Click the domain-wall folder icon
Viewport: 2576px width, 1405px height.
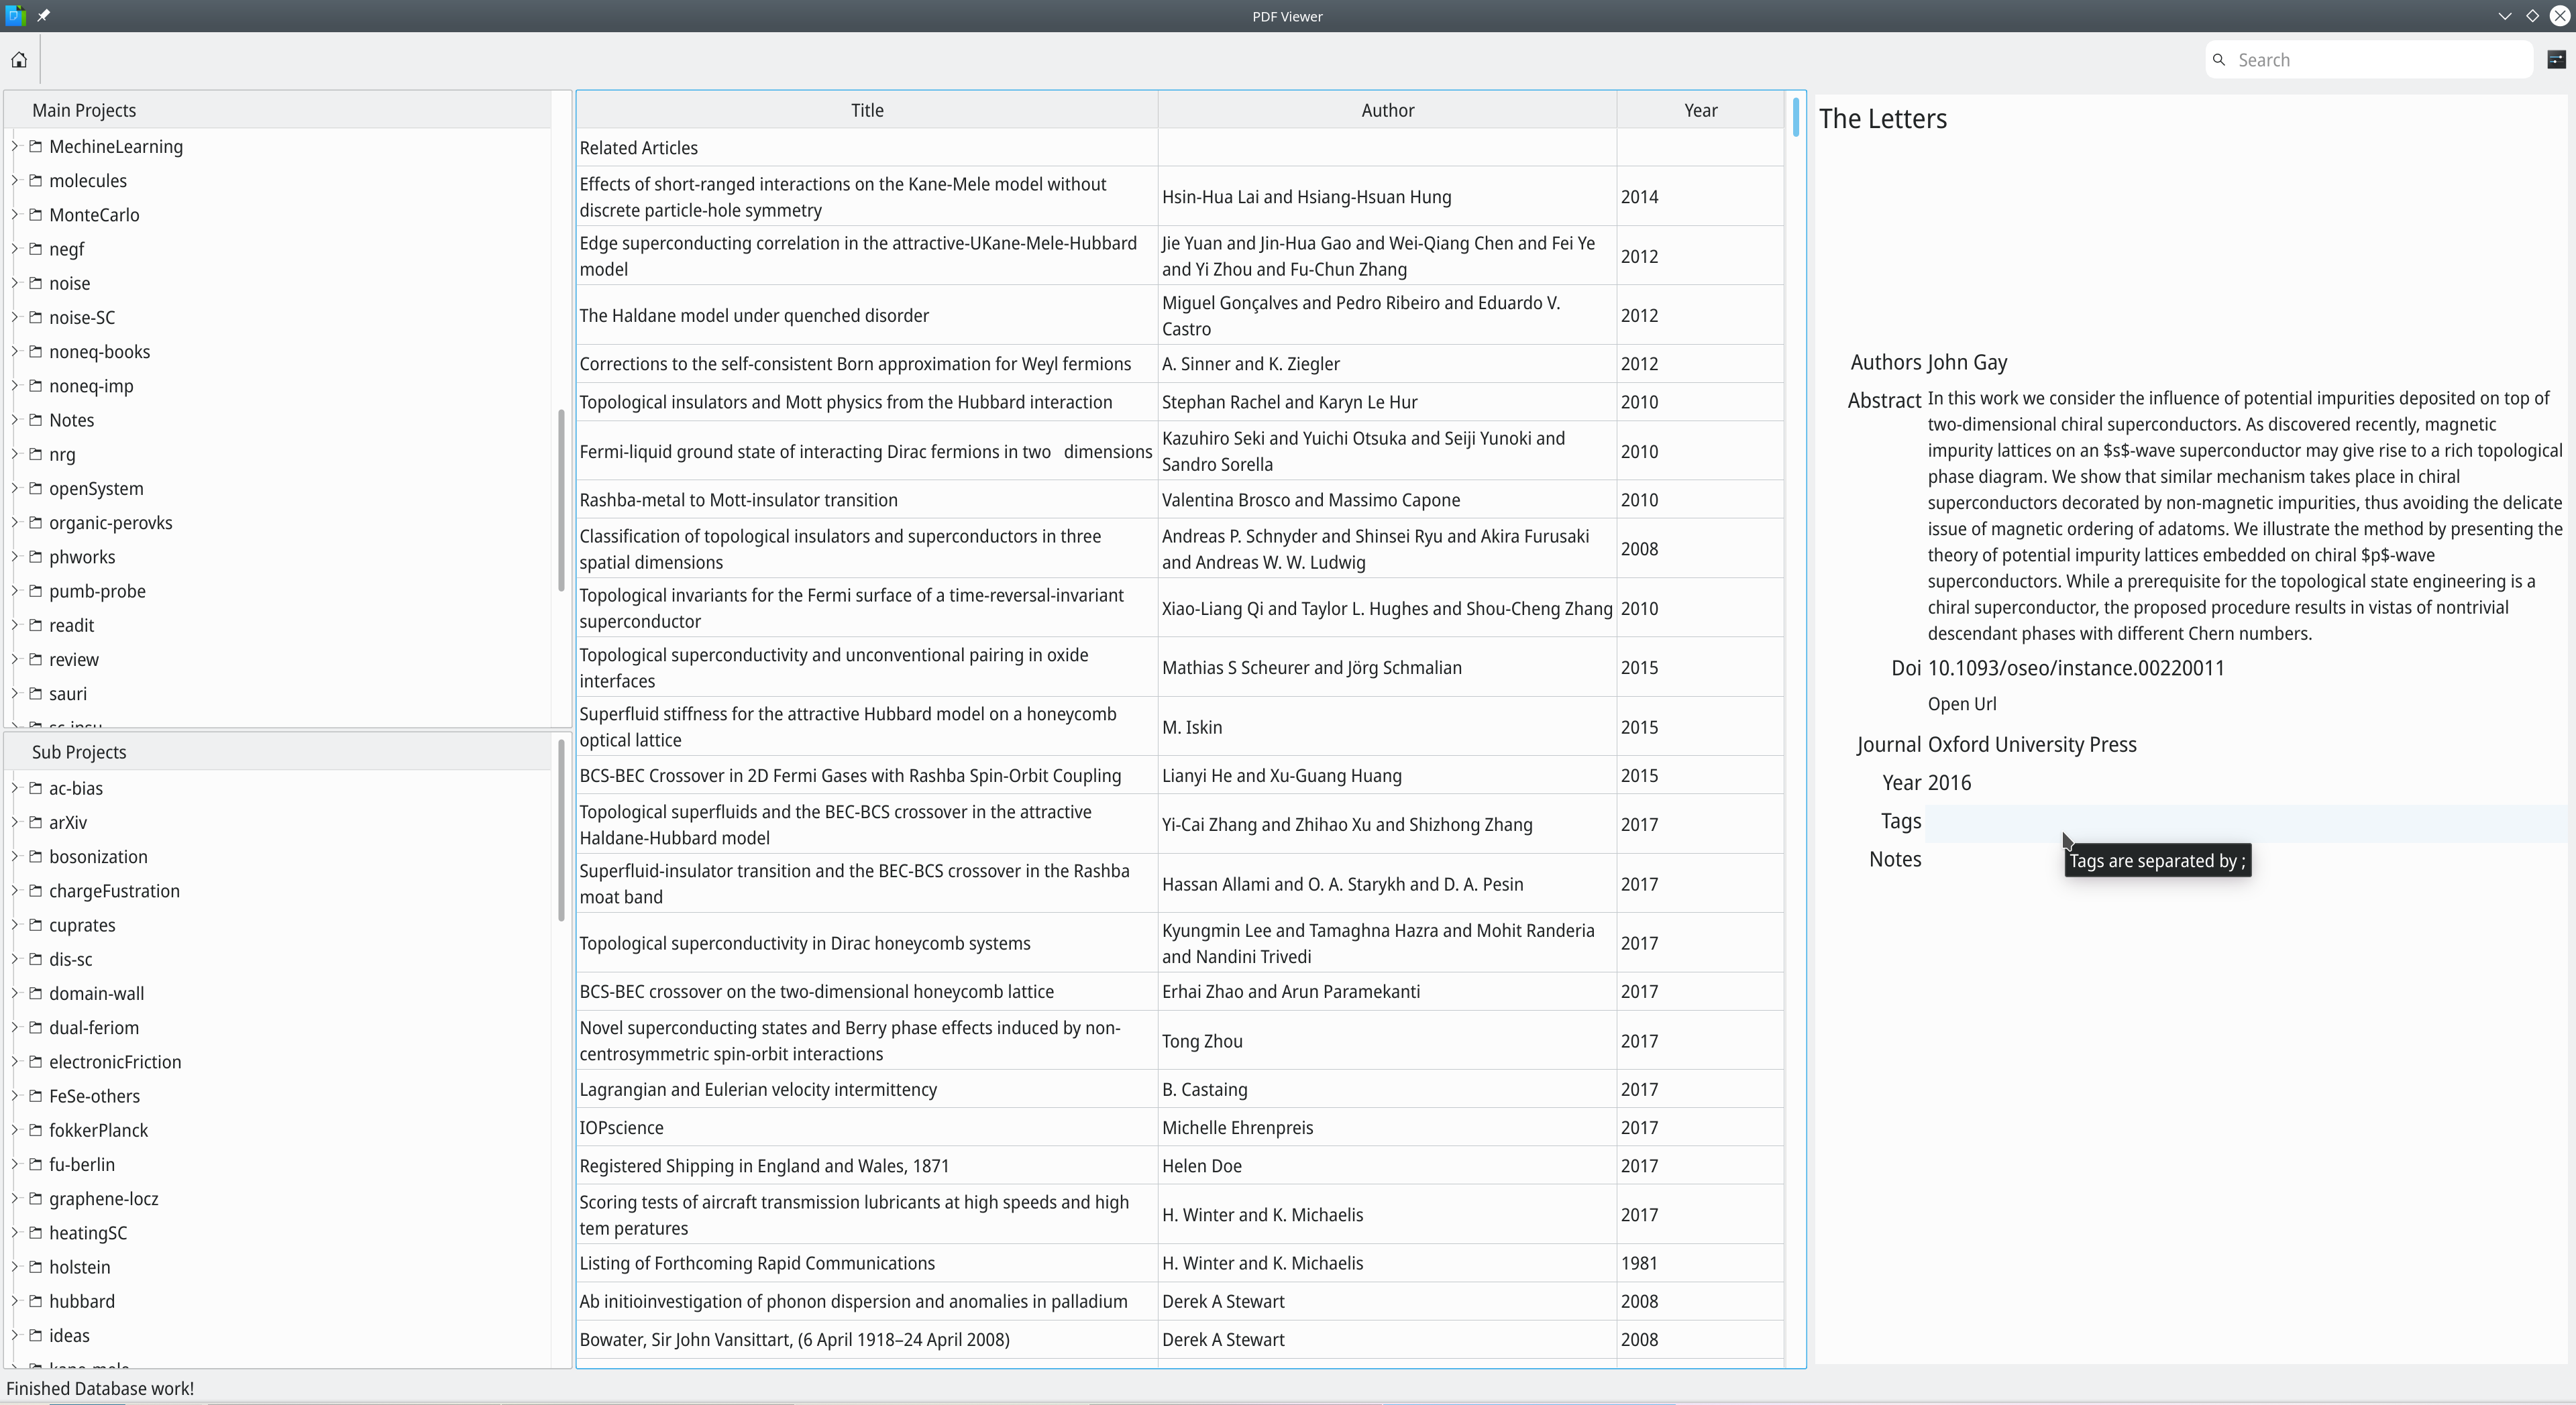(x=36, y=993)
